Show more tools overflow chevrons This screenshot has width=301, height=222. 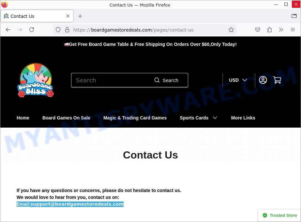pos(281,30)
